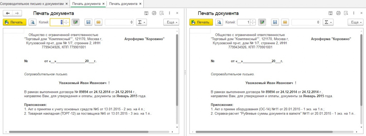Go back with left arrow navigation button

pyautogui.click(x=8, y=13)
